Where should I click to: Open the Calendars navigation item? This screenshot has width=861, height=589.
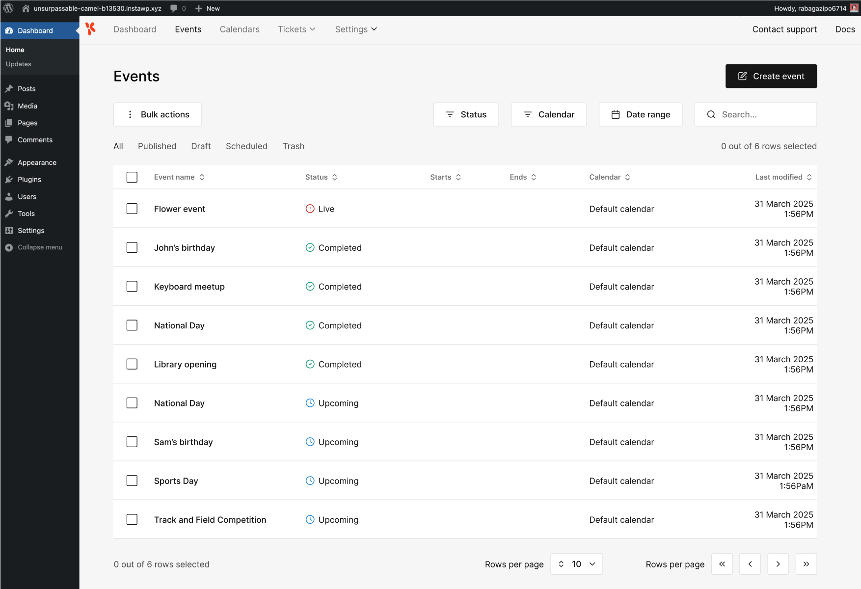pos(240,29)
